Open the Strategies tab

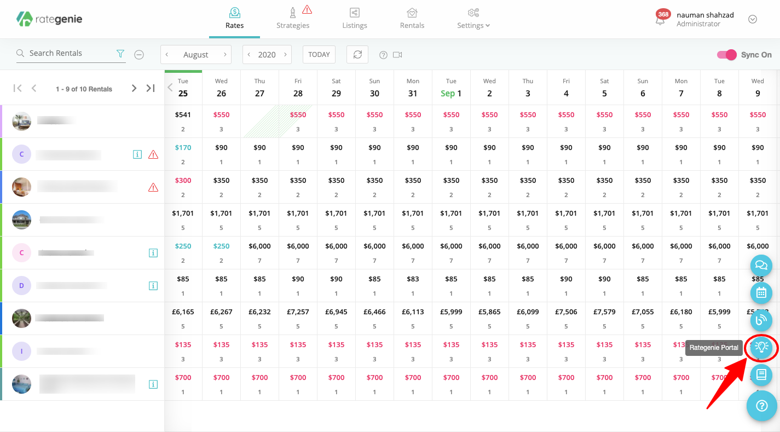coord(293,19)
